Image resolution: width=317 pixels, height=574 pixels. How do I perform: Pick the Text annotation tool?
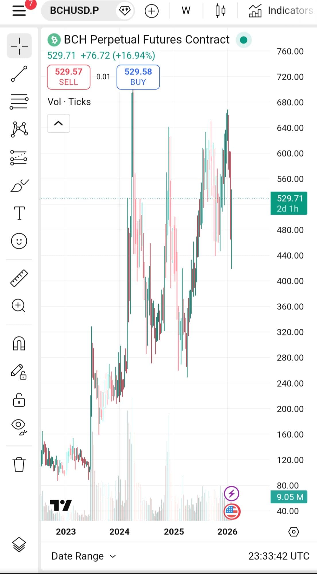[19, 213]
